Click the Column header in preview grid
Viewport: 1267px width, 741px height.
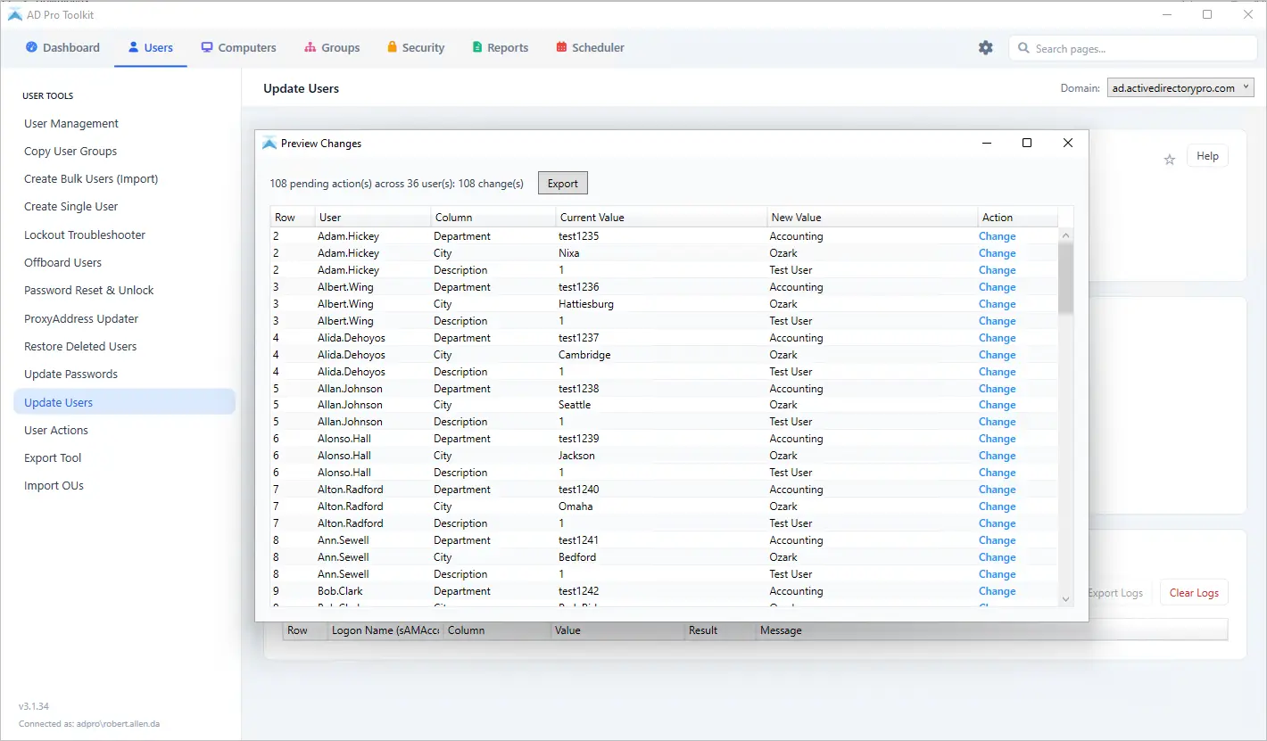(x=493, y=218)
